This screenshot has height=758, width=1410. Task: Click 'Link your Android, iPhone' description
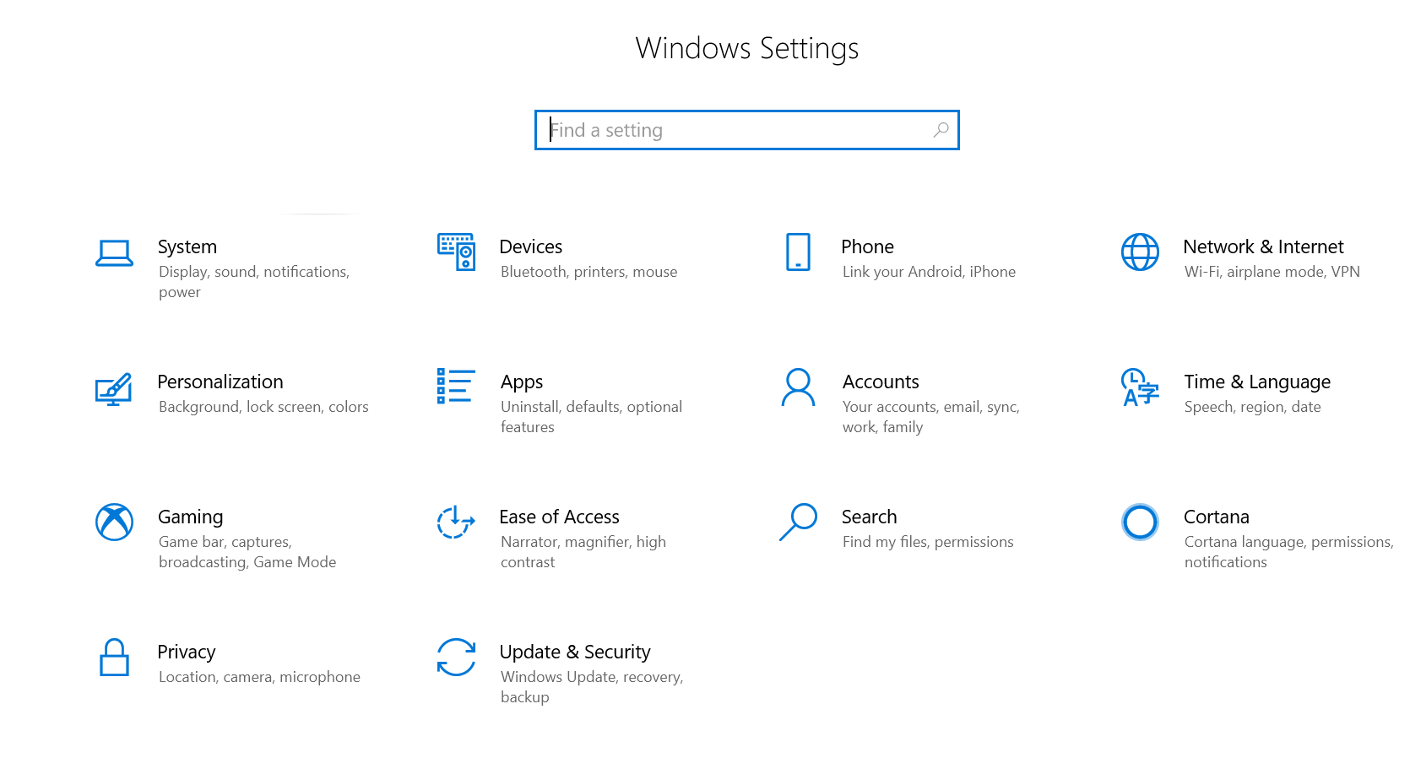coord(929,272)
